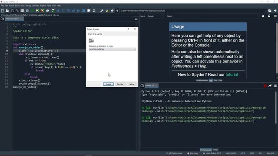Click Aplicar button in dialog
The height and width of the screenshot is (156, 278).
132,84
